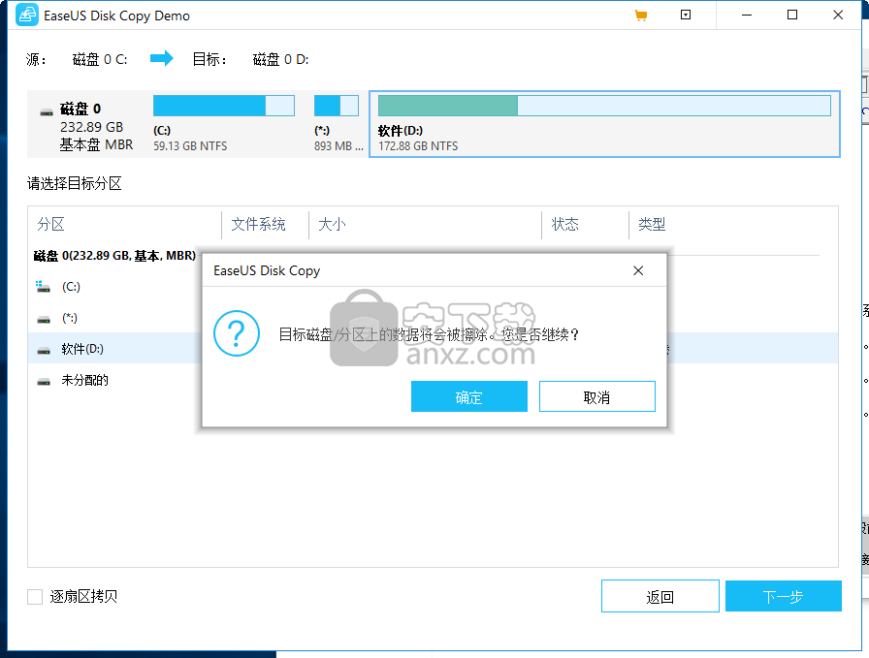This screenshot has height=658, width=869.
Task: Click the 软件(D:) row drive icon
Action: (x=44, y=351)
